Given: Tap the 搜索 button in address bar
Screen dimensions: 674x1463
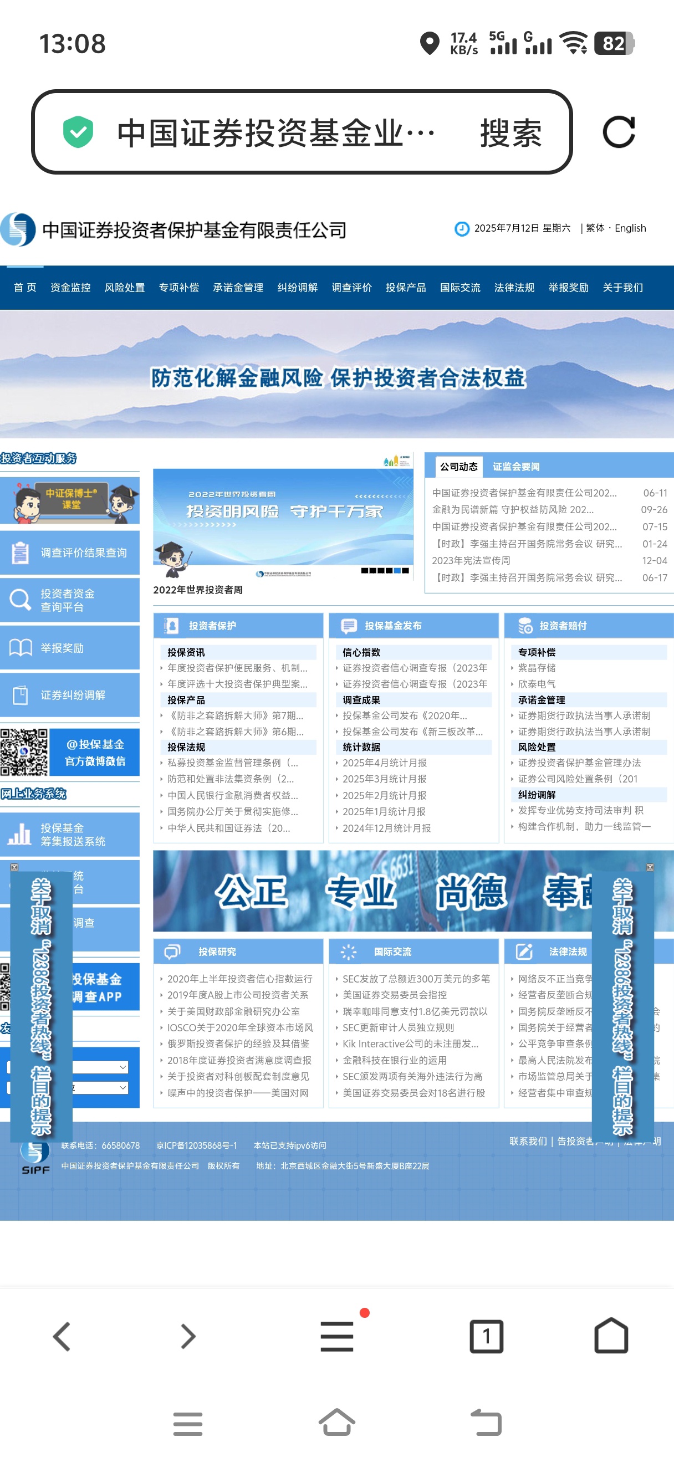Looking at the screenshot, I should click(510, 132).
